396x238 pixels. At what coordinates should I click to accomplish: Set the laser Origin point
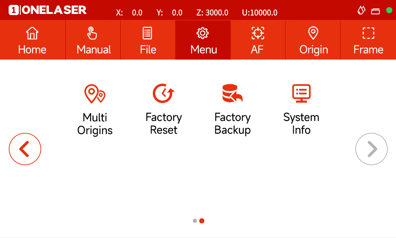(313, 40)
